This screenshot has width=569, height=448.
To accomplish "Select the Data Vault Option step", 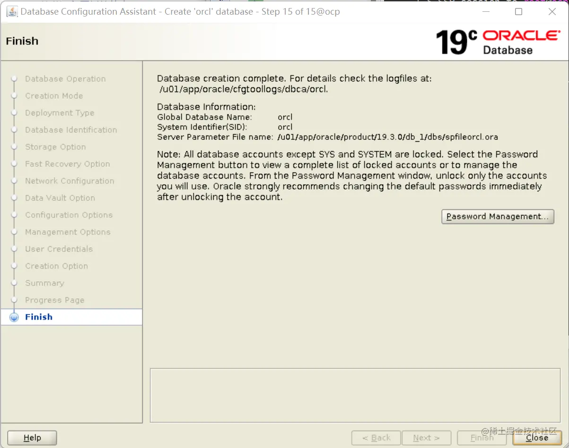I will (x=60, y=198).
